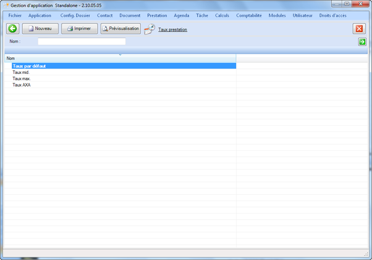Open the Prestation menu
The image size is (372, 260).
[x=157, y=15]
